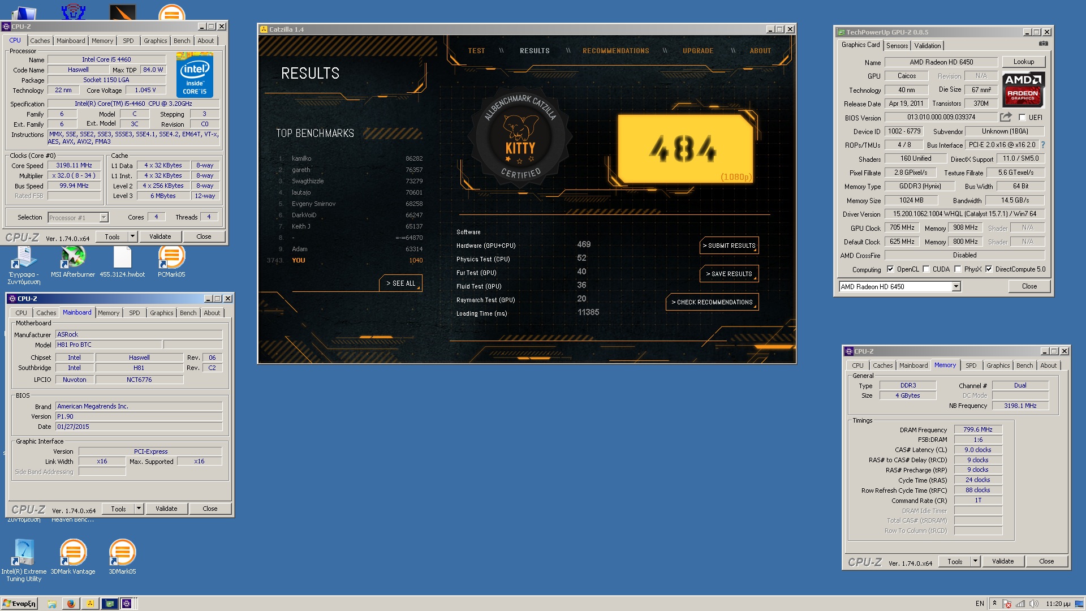Open the Upgrade tab in Catzilla

698,51
